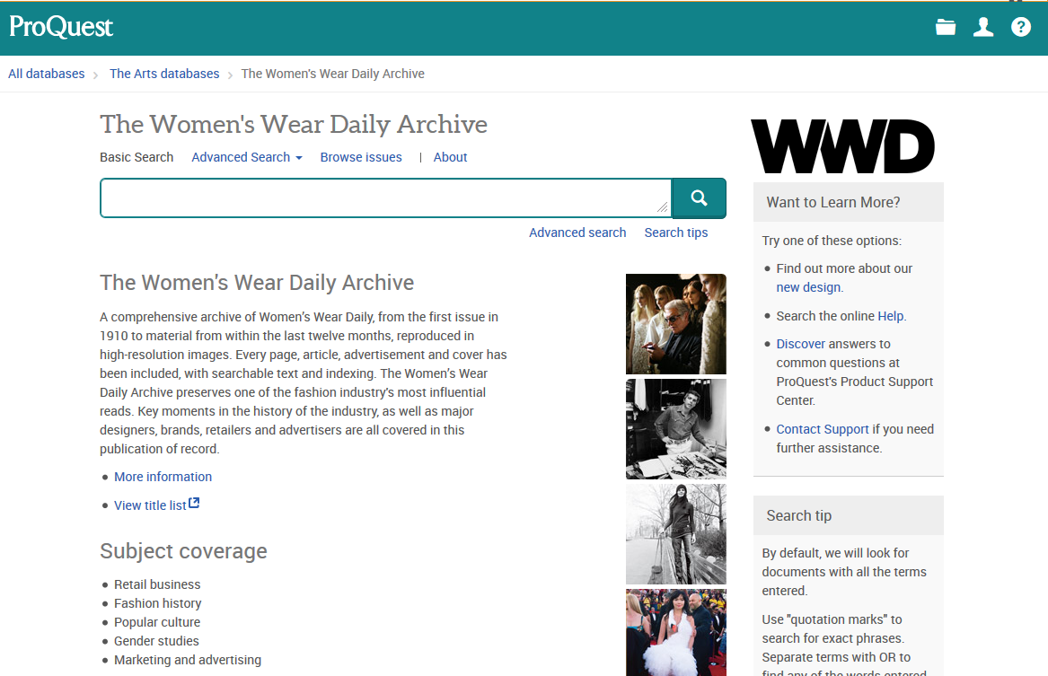Follow the new design link
1048x676 pixels.
point(808,287)
